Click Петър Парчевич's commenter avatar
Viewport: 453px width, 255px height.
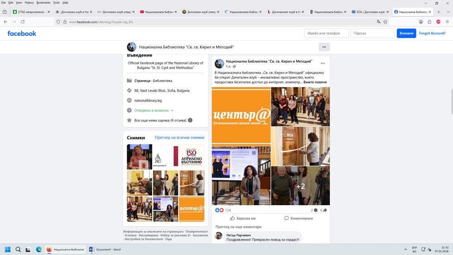tap(219, 236)
